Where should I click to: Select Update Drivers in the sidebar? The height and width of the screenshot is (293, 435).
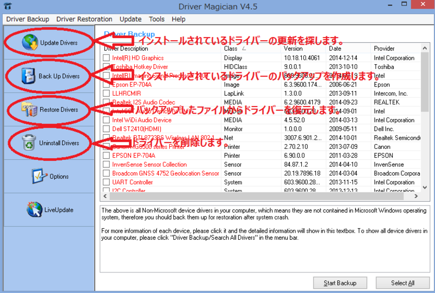(49, 42)
